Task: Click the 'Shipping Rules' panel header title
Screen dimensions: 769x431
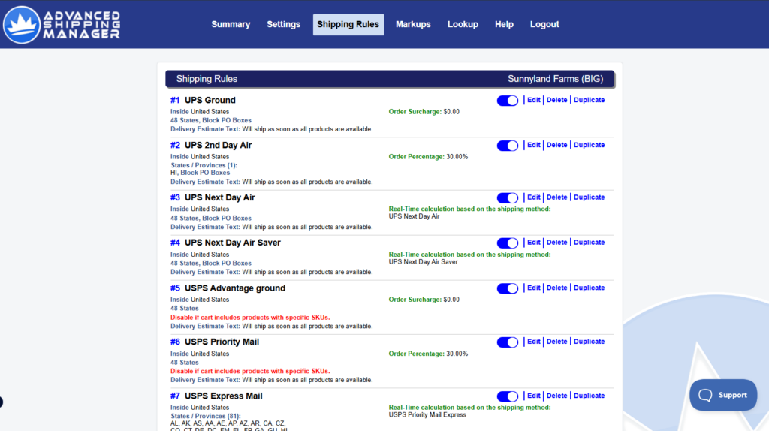Action: click(x=207, y=79)
